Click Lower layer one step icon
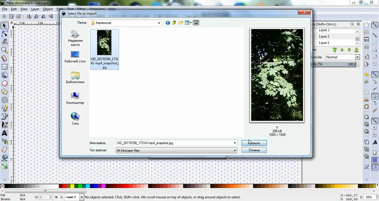379x201 pixels. pyautogui.click(x=349, y=50)
